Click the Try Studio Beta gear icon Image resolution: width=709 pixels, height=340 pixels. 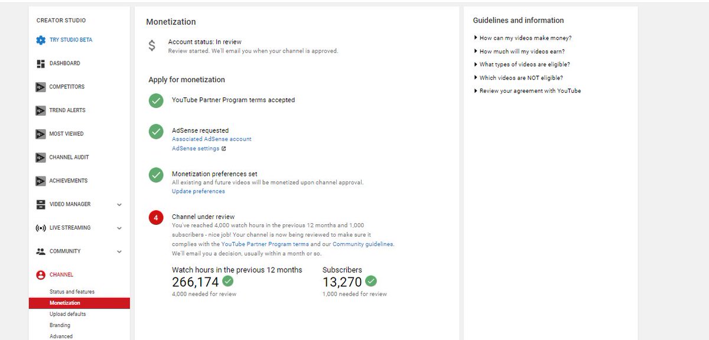(41, 40)
